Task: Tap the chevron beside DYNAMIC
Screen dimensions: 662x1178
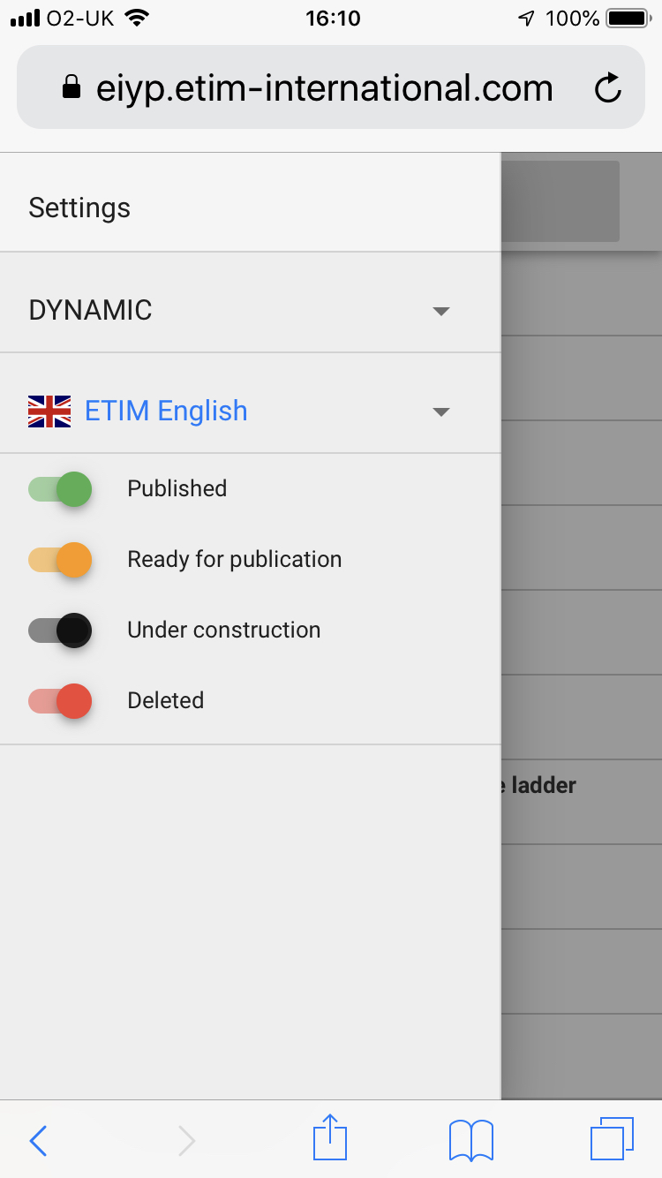Action: pyautogui.click(x=440, y=311)
